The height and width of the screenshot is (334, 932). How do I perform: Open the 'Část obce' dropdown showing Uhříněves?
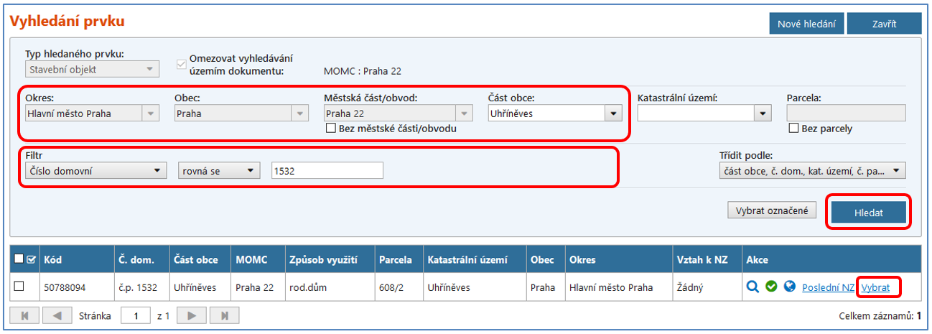point(612,113)
